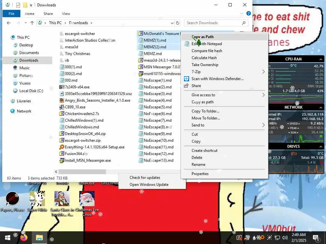Choose Calculate Hash

pos(224,58)
